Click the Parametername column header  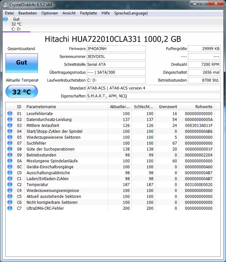click(x=66, y=107)
